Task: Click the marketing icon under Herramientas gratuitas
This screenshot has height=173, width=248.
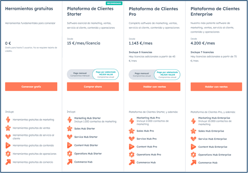Action: (8, 120)
